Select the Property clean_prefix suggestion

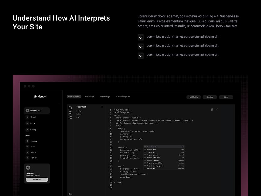click(x=164, y=157)
